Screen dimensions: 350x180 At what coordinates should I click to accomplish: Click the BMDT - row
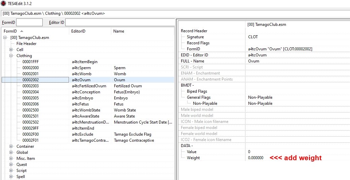(x=264, y=85)
